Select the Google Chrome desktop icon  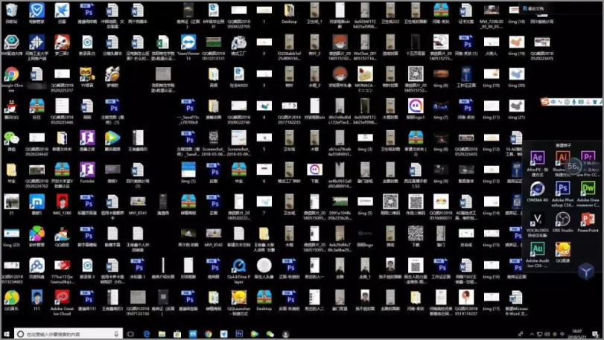pyautogui.click(x=11, y=75)
